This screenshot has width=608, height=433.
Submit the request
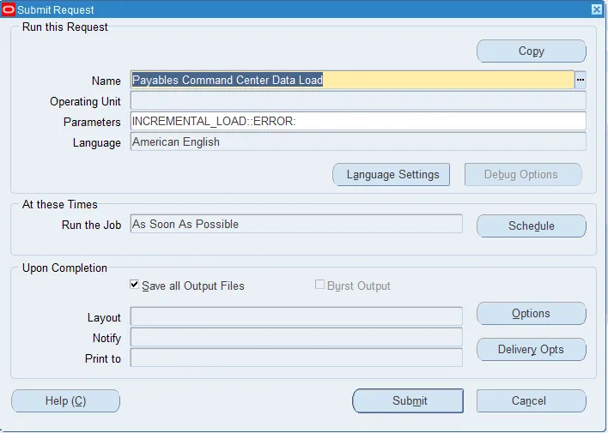[408, 401]
